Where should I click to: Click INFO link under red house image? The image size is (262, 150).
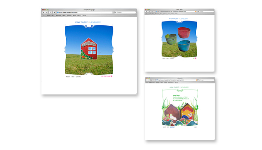[x=73, y=77]
